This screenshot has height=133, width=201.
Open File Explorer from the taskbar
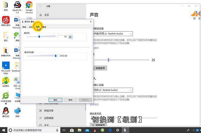coord(80,130)
